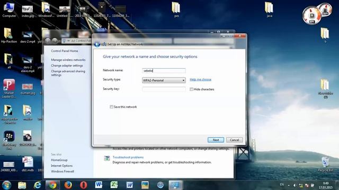
Task: Click forward button in Control Panel window
Action: click(x=55, y=41)
